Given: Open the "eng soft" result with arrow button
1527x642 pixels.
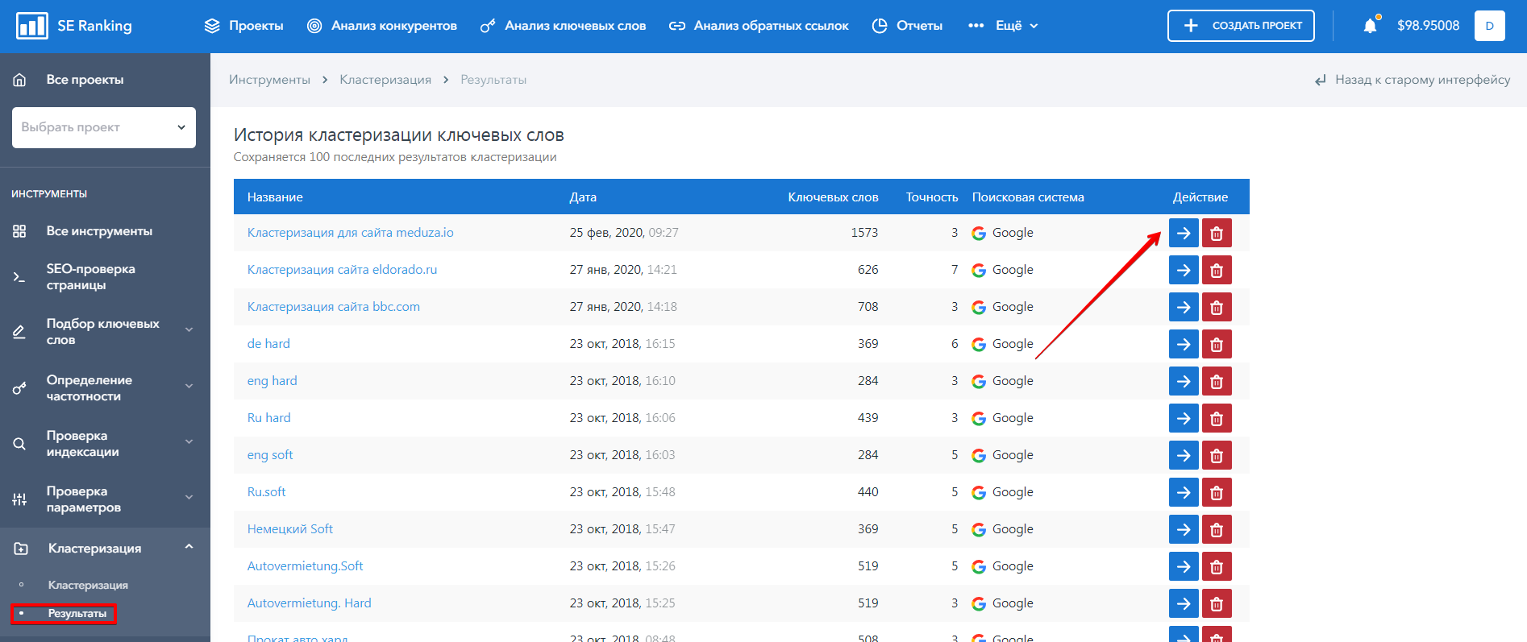Looking at the screenshot, I should coord(1183,455).
